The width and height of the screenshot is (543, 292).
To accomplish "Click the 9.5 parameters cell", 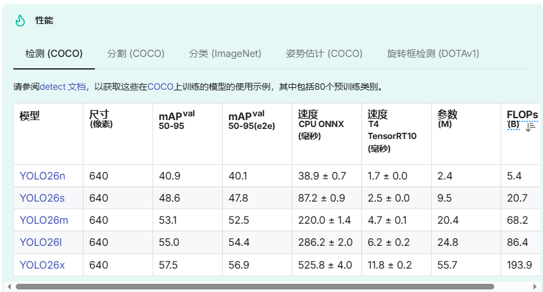I will click(x=466, y=198).
